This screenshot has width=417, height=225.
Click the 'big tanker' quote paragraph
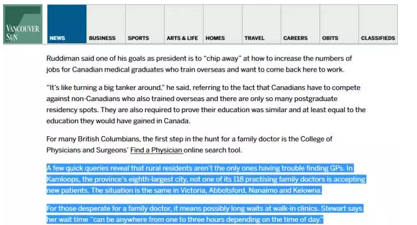point(206,104)
